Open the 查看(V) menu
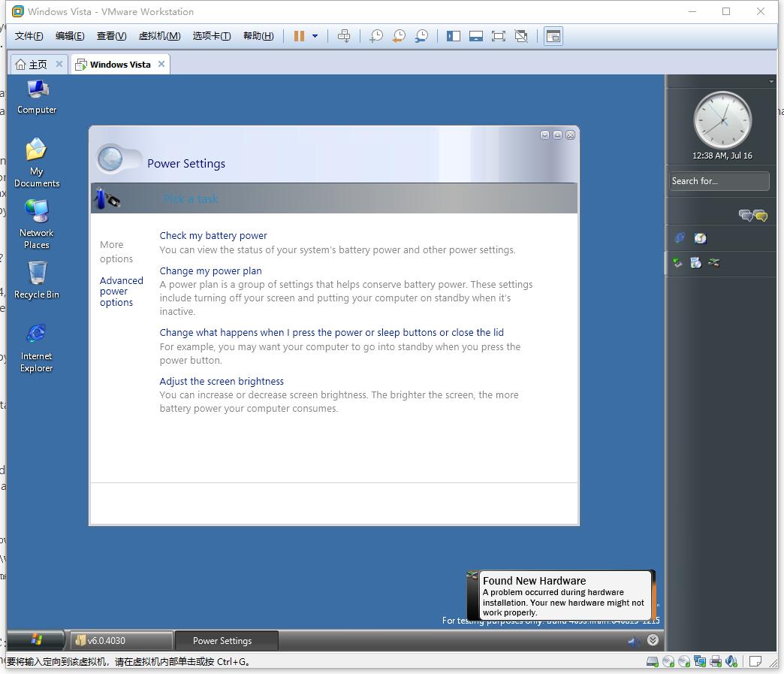Viewport: 784px width, 674px height. [x=111, y=36]
